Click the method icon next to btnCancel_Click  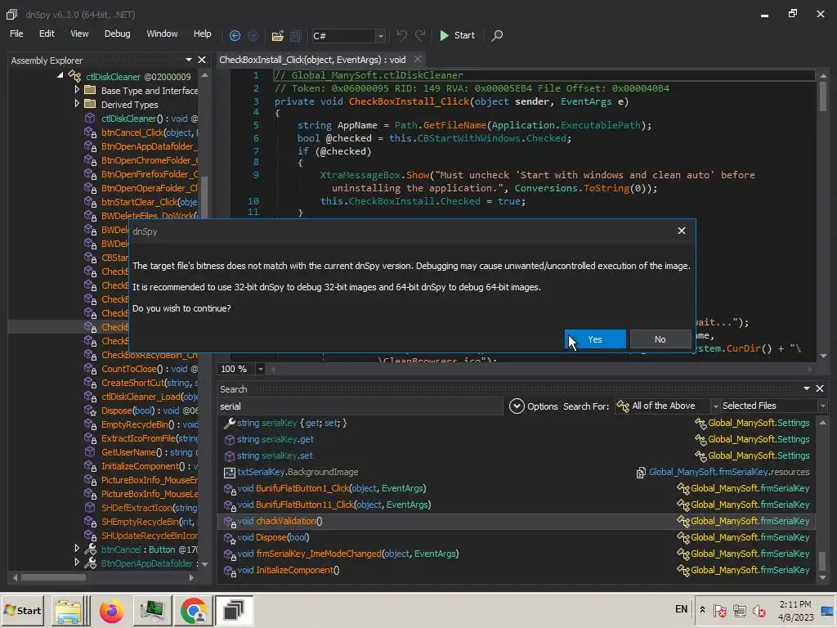(x=90, y=132)
